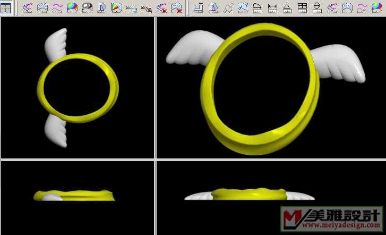
Task: Click the comb icon right of the diameter icon
Action: tap(332, 8)
